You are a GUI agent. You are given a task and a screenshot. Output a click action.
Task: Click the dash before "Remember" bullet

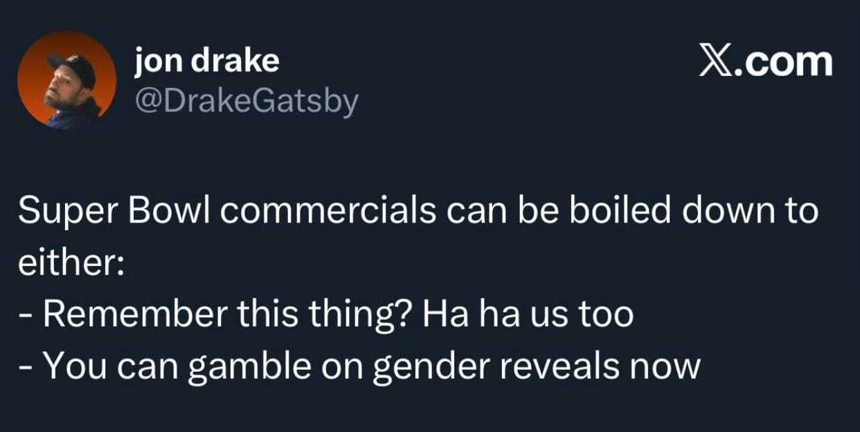click(x=26, y=317)
